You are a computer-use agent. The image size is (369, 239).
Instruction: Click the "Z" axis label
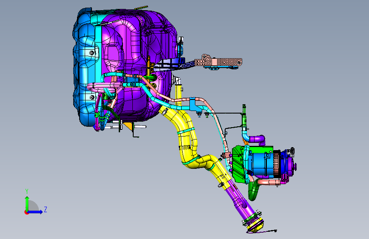tap(46, 209)
